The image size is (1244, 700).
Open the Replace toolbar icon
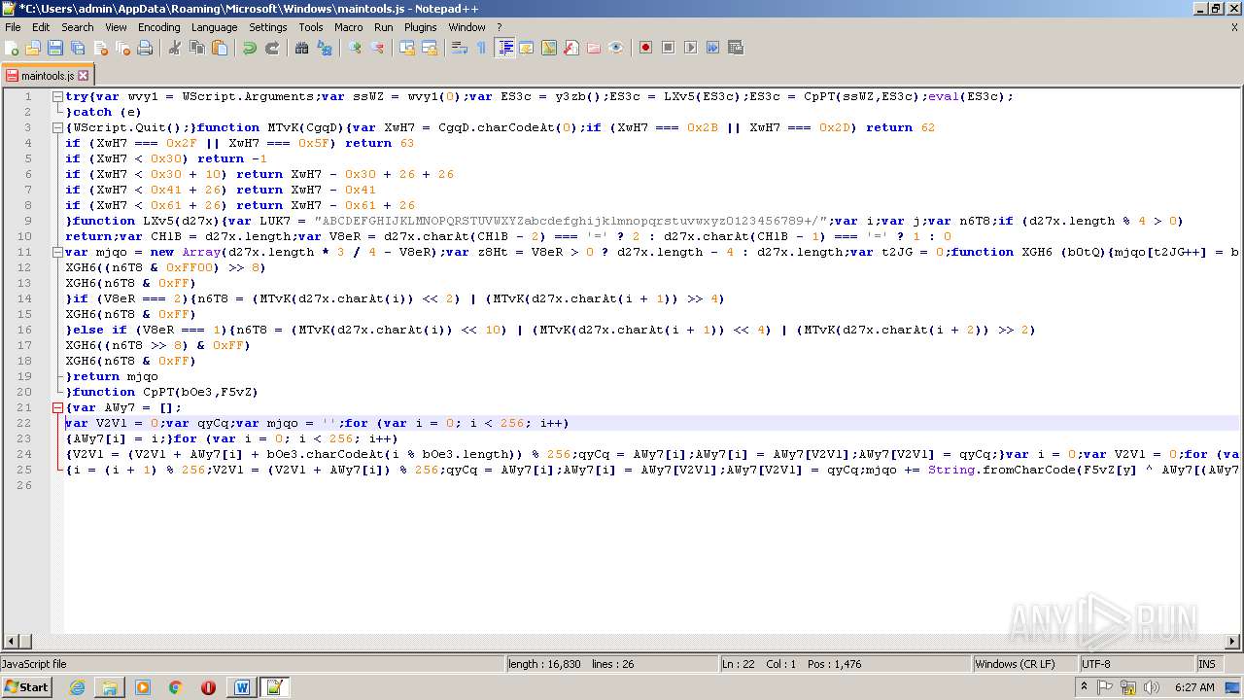[325, 48]
